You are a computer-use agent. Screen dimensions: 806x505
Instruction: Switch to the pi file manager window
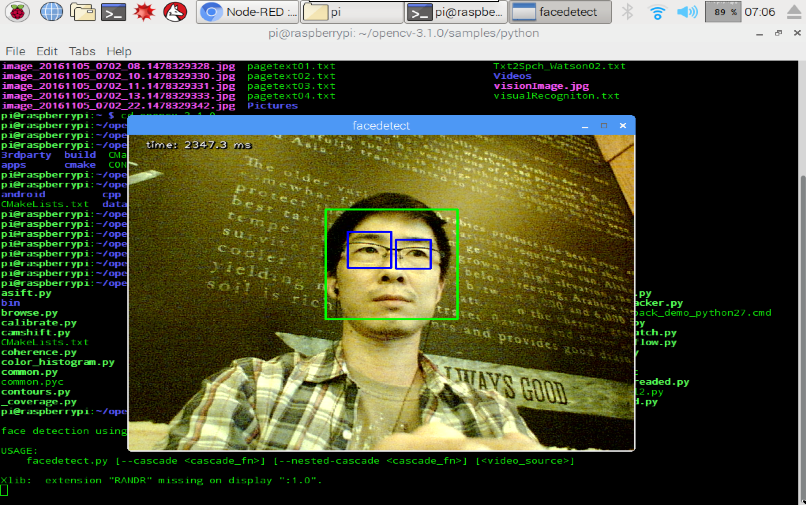click(351, 12)
